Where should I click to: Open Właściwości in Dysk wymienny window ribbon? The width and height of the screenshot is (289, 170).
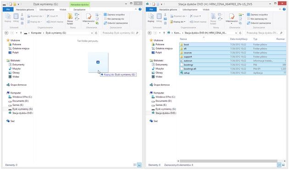[x=89, y=19]
